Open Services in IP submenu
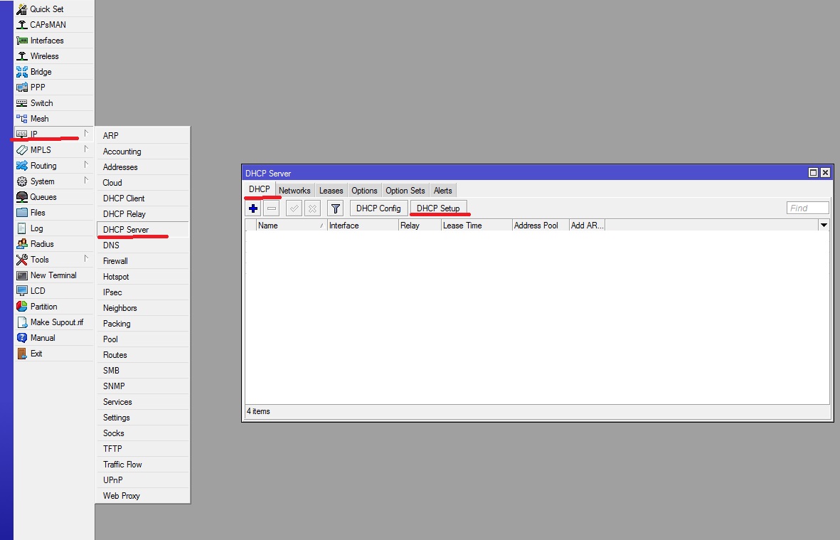 click(x=142, y=402)
